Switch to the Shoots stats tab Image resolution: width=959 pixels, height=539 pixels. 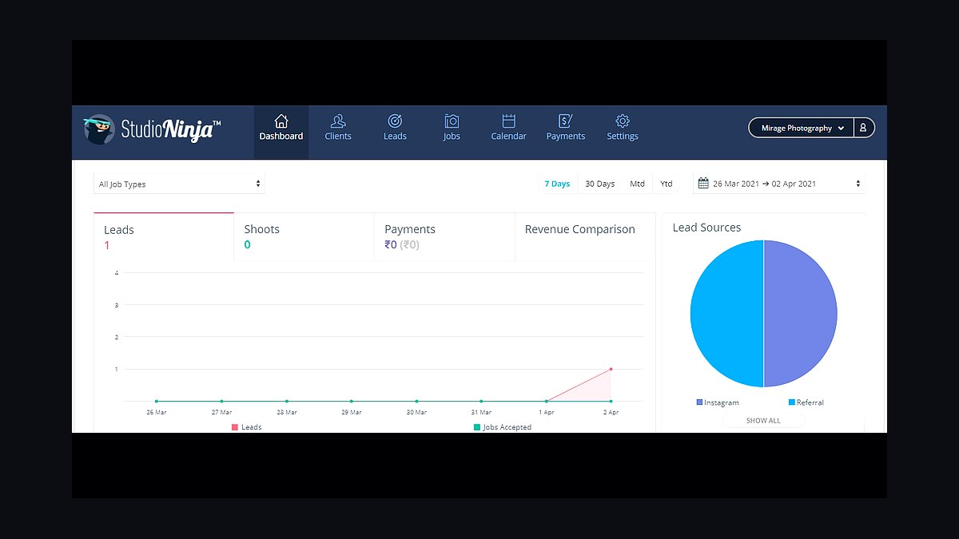tap(304, 237)
